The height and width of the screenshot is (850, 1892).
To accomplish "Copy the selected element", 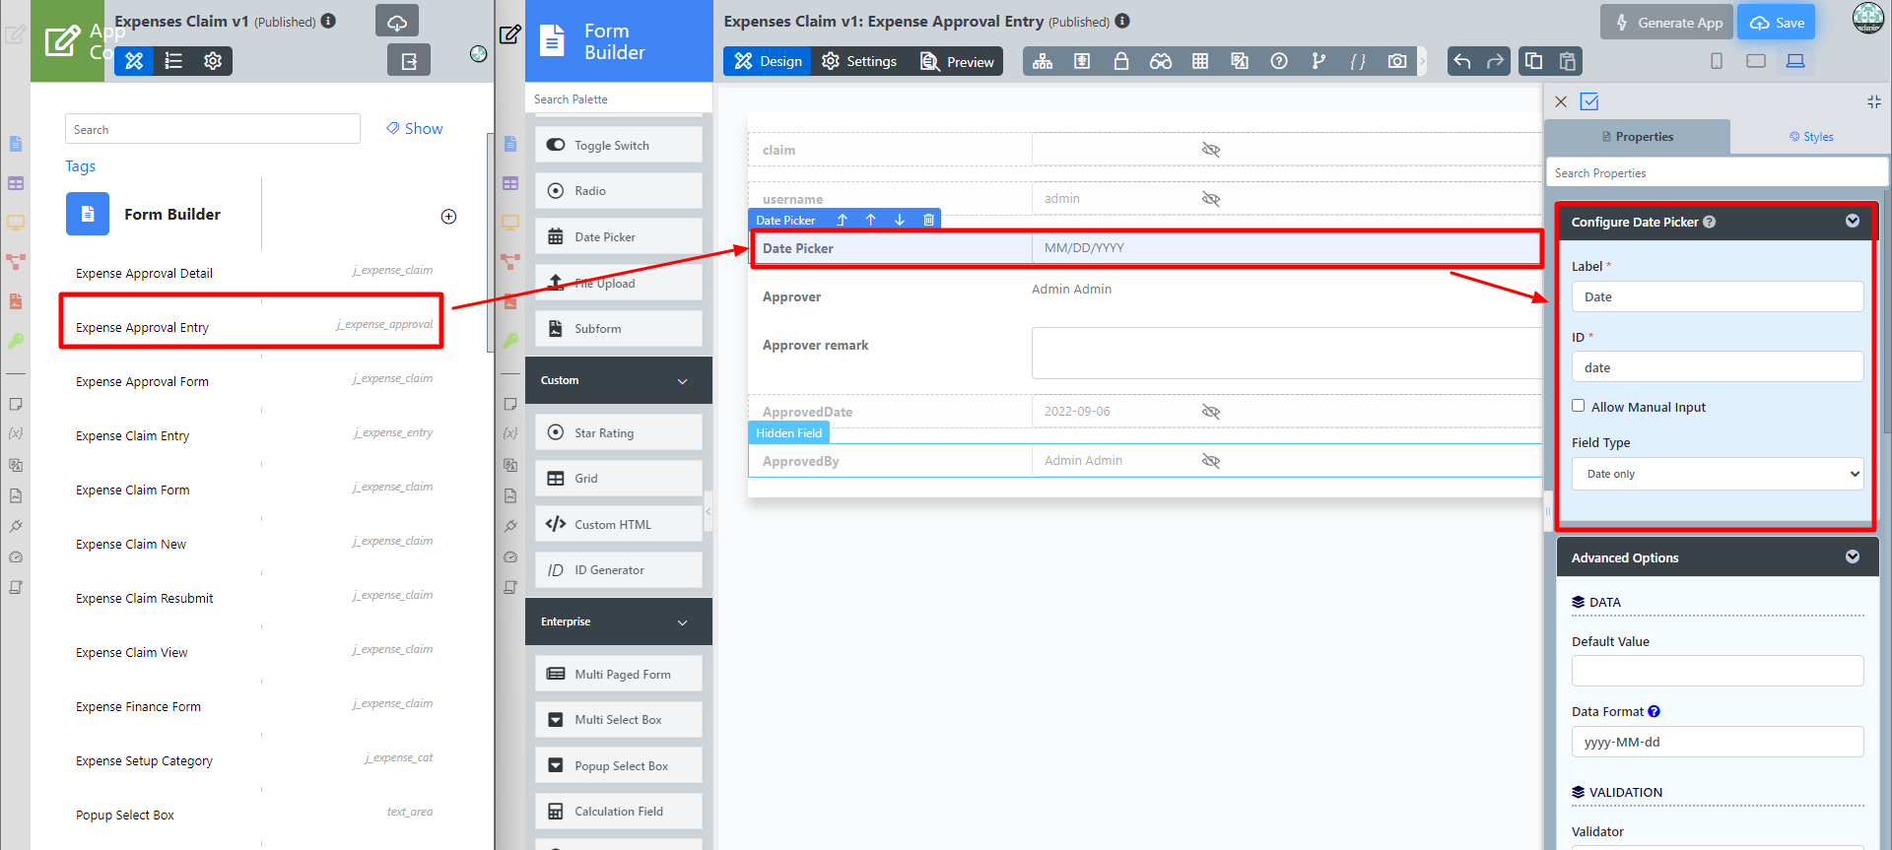I will (x=1533, y=61).
